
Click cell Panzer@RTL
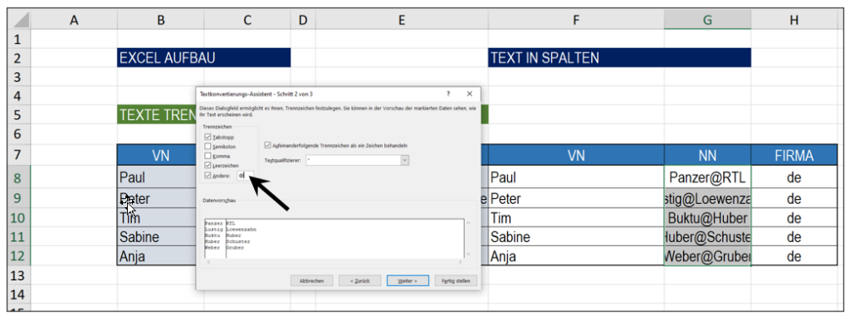(x=707, y=177)
